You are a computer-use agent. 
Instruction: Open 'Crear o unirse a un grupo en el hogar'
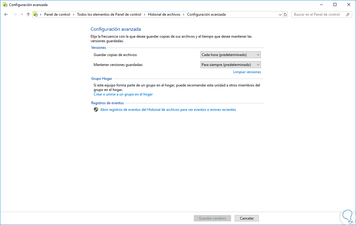point(123,94)
